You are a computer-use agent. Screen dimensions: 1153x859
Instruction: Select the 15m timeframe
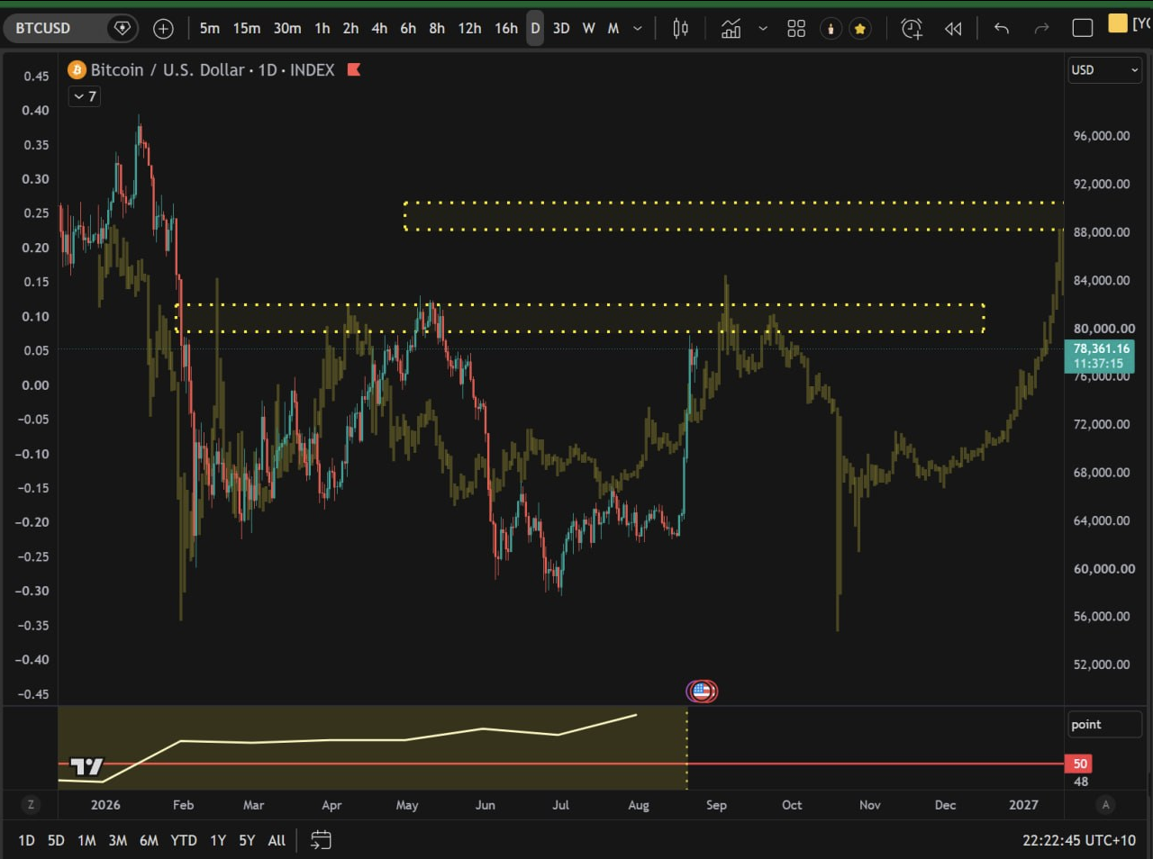point(247,29)
